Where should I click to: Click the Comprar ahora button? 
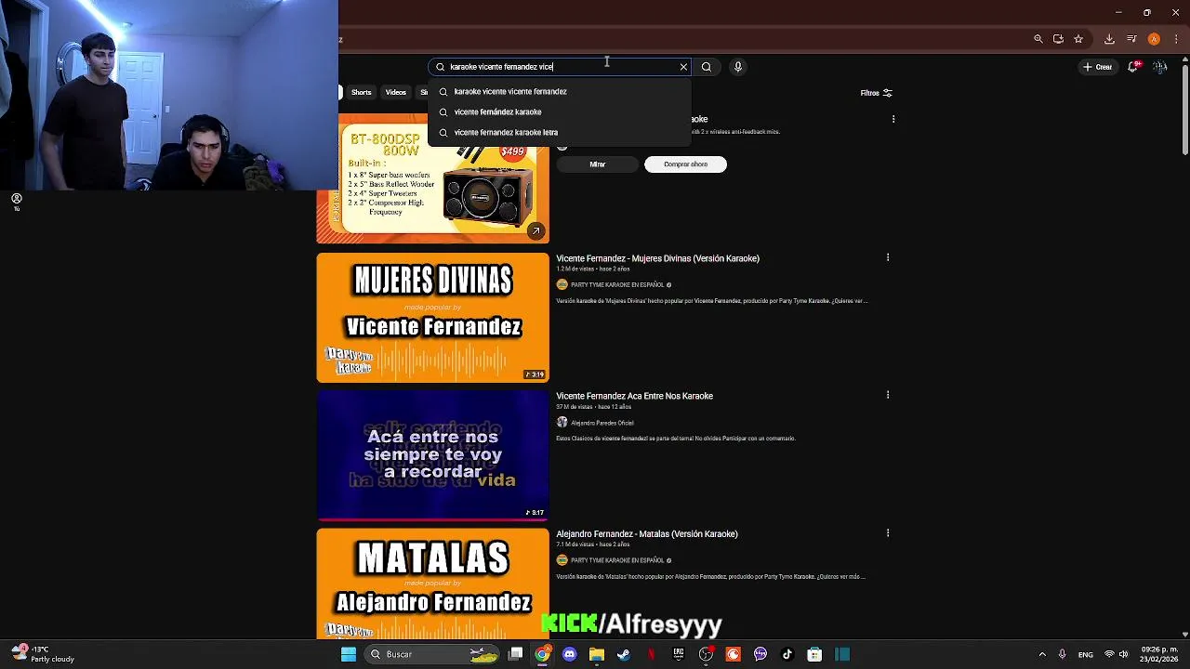tap(685, 164)
